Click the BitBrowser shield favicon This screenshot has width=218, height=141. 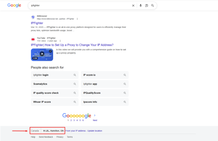coord(33,17)
